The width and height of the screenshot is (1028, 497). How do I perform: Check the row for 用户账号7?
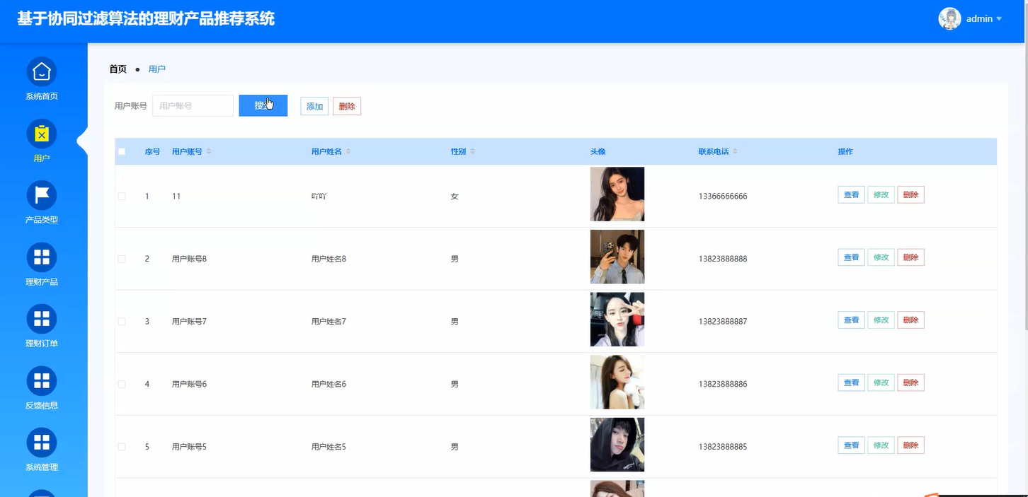(122, 322)
